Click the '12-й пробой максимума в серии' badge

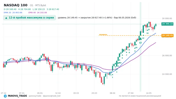(30, 18)
